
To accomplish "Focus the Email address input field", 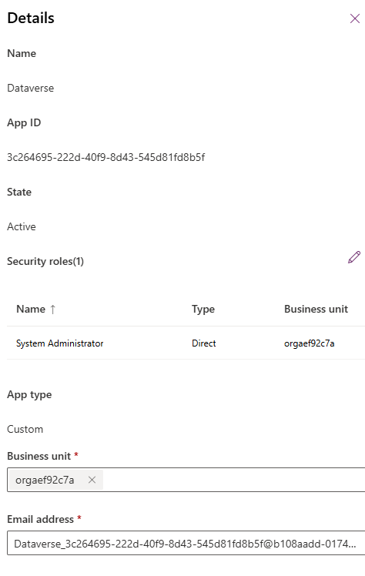I will (x=186, y=543).
